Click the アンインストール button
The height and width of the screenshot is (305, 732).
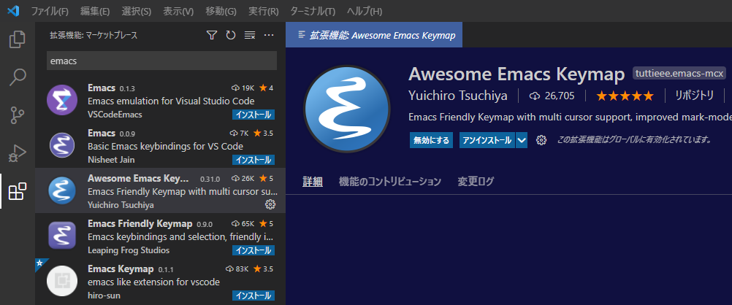point(487,140)
